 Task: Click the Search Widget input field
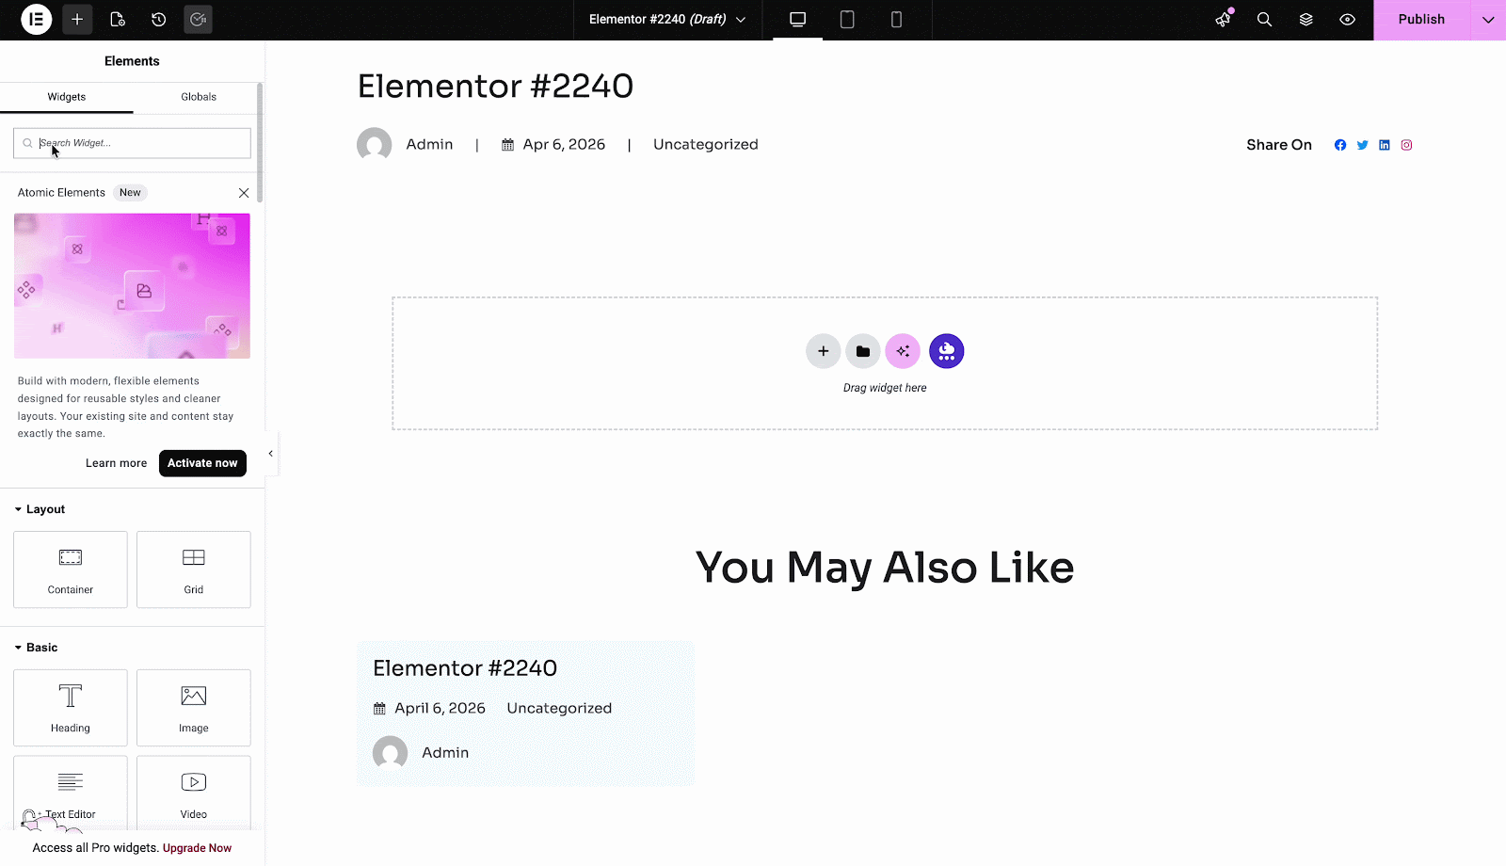(x=132, y=142)
